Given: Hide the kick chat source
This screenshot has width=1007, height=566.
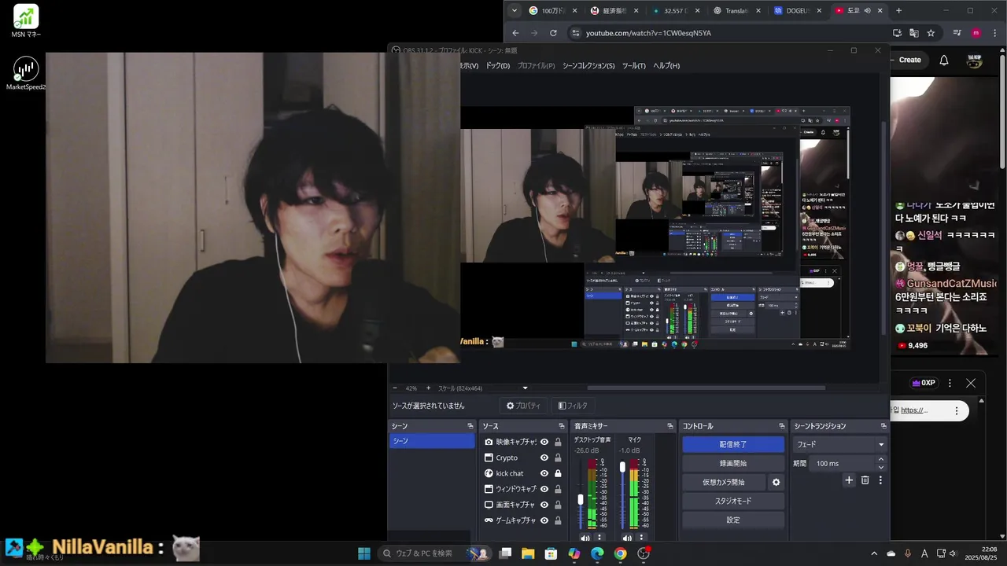Looking at the screenshot, I should [544, 473].
